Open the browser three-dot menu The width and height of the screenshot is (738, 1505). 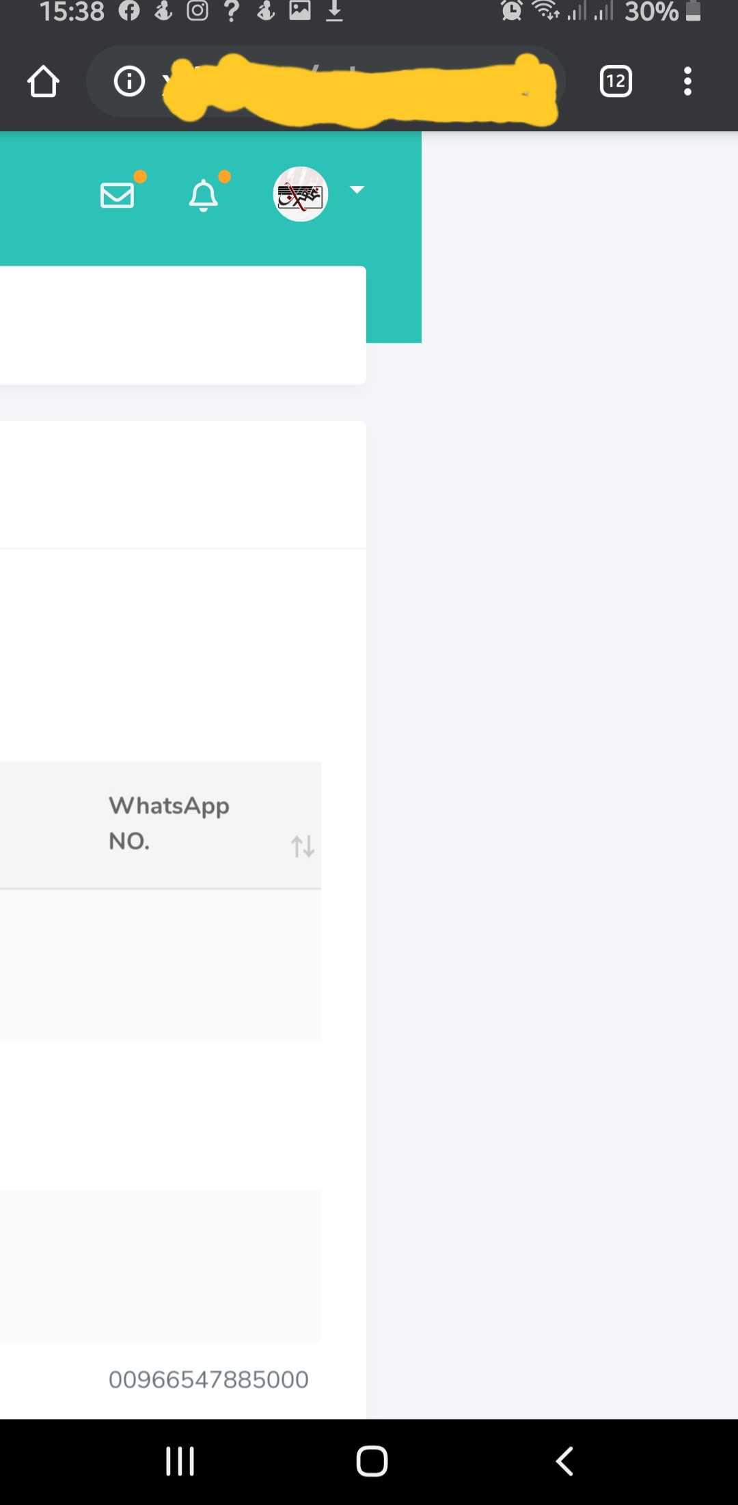coord(687,81)
